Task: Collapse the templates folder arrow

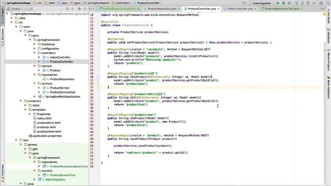Action: 25,110
